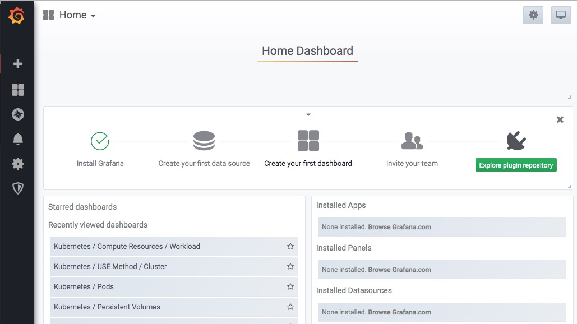Screen dimensions: 577x324
Task: Open the Alerting bell icon
Action: [x=18, y=139]
